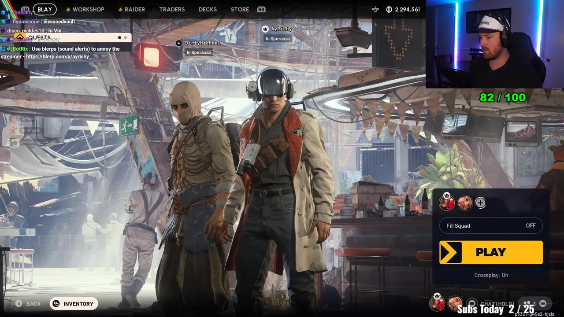Screen dimensions: 564x317
Task: Click In Speranza label under DirtyMichael
Action: pyautogui.click(x=198, y=52)
